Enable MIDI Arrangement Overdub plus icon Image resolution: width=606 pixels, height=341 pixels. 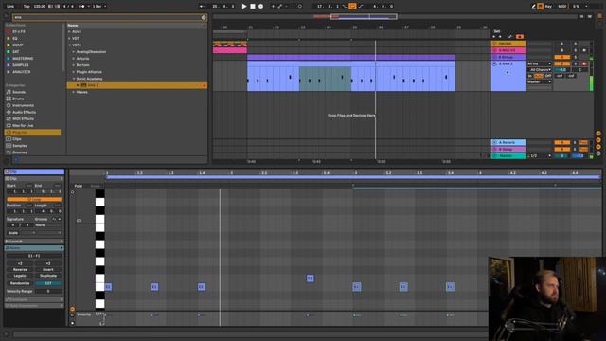tap(273, 7)
